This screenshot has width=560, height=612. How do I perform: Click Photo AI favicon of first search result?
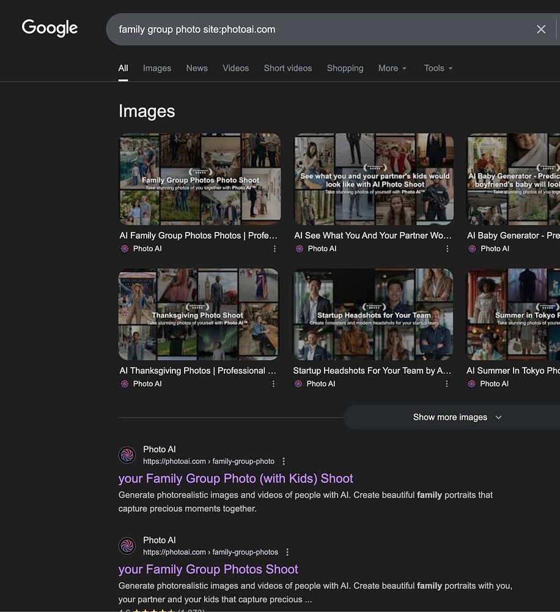coord(127,455)
